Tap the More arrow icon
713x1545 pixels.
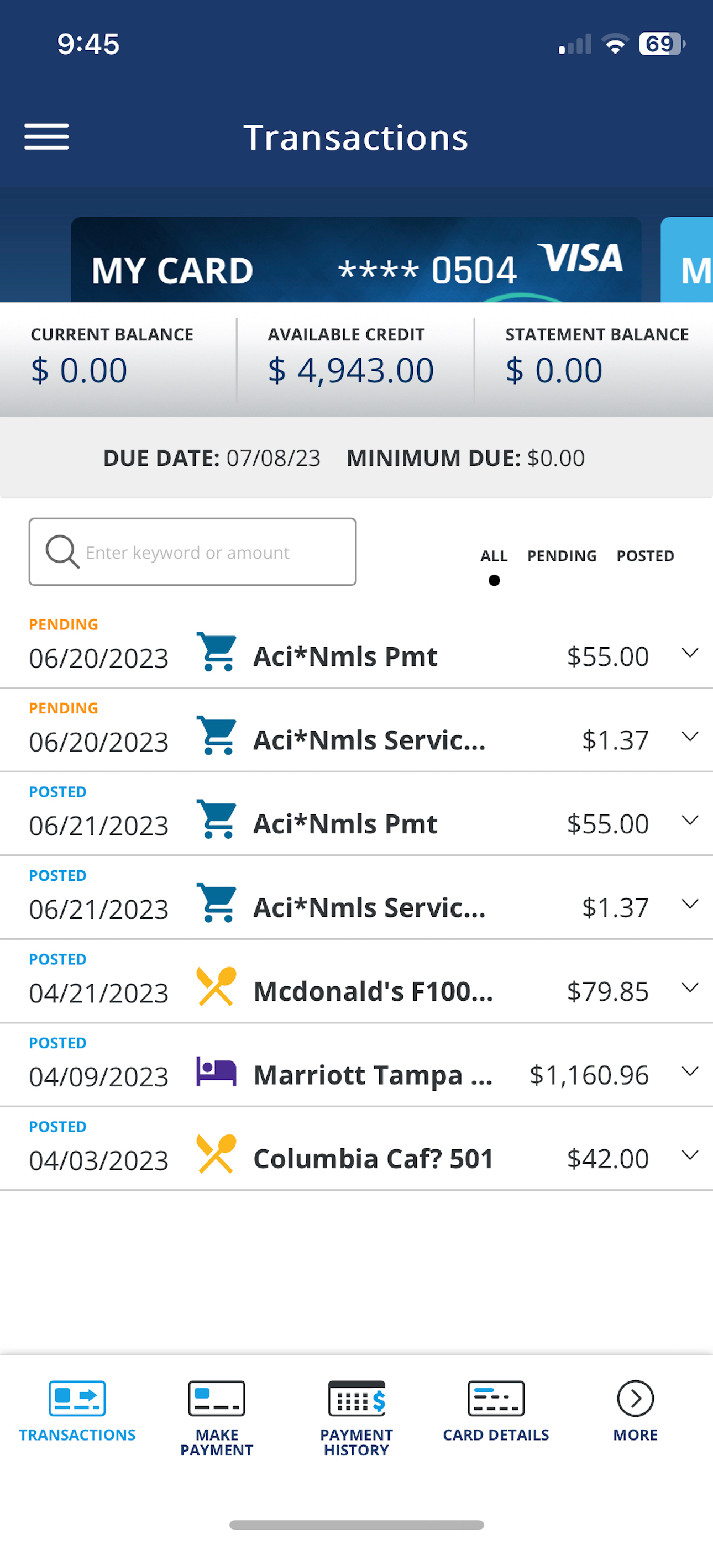point(635,1398)
